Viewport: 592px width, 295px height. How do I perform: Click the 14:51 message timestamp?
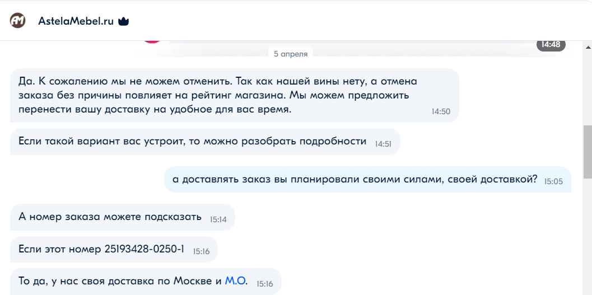pyautogui.click(x=383, y=144)
